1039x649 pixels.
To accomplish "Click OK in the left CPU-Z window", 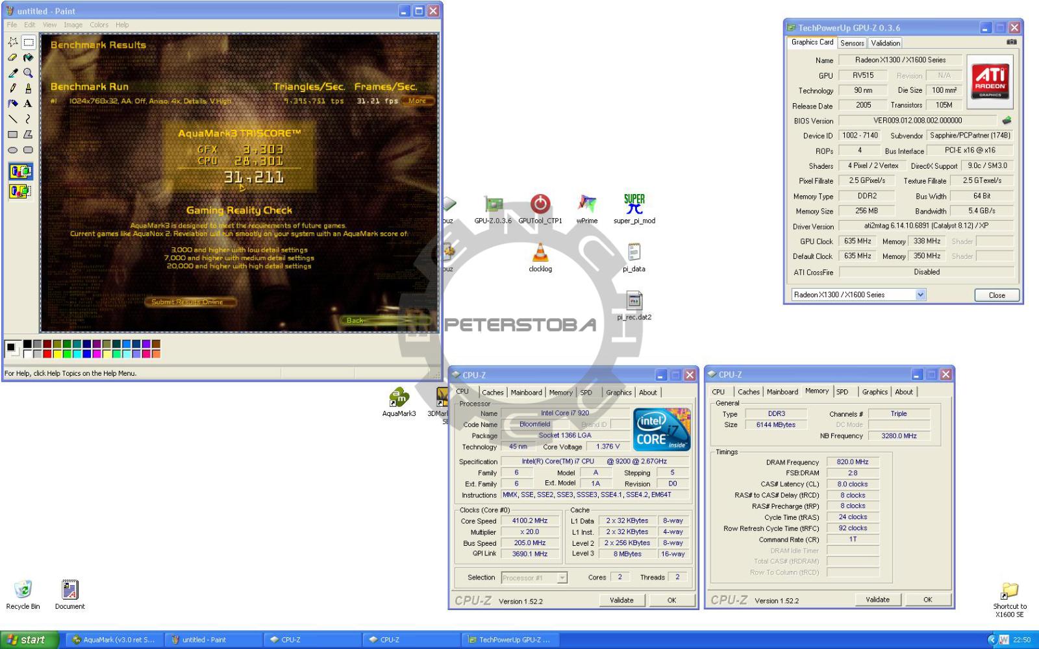I will 671,600.
